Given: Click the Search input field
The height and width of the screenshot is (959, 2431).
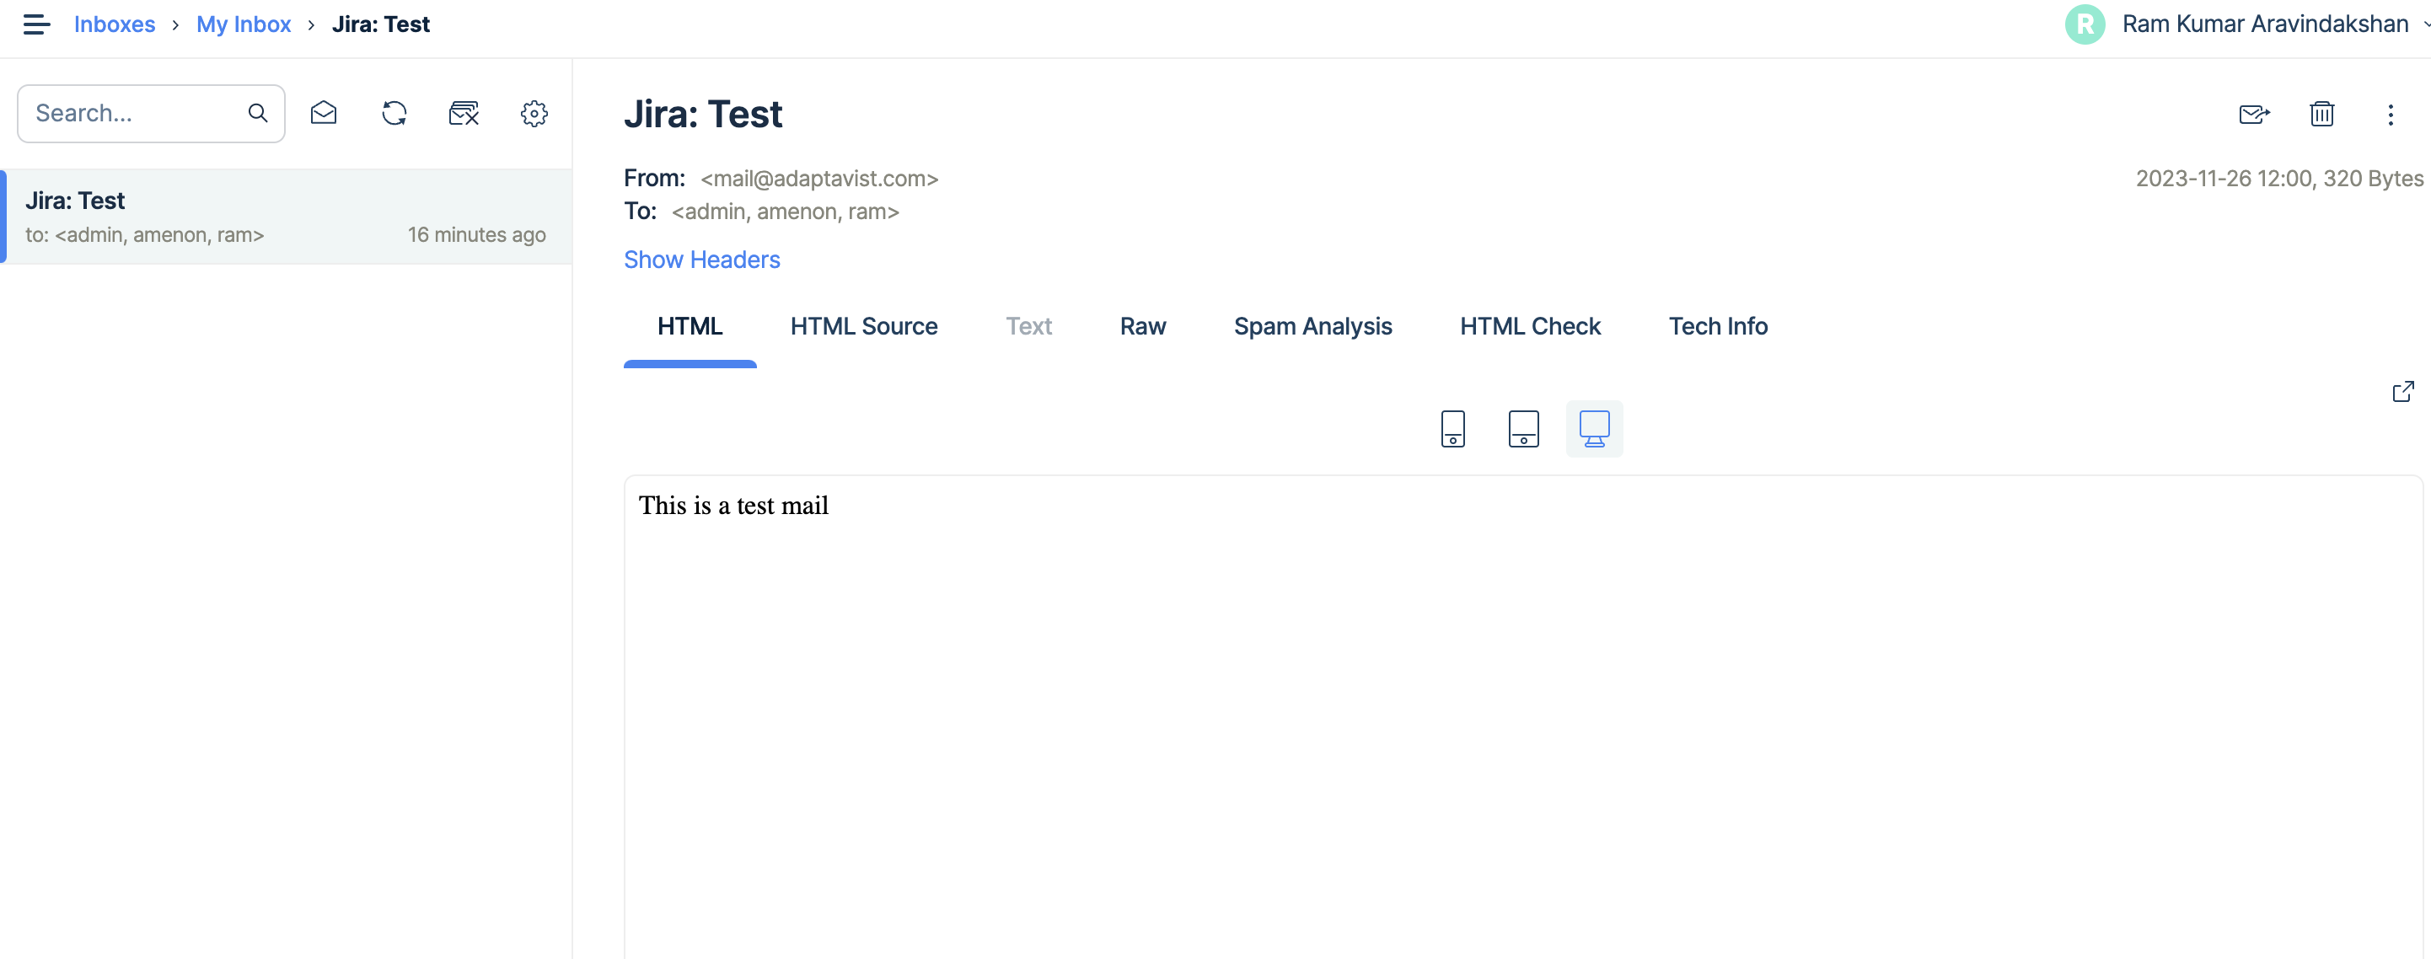Looking at the screenshot, I should click(132, 112).
